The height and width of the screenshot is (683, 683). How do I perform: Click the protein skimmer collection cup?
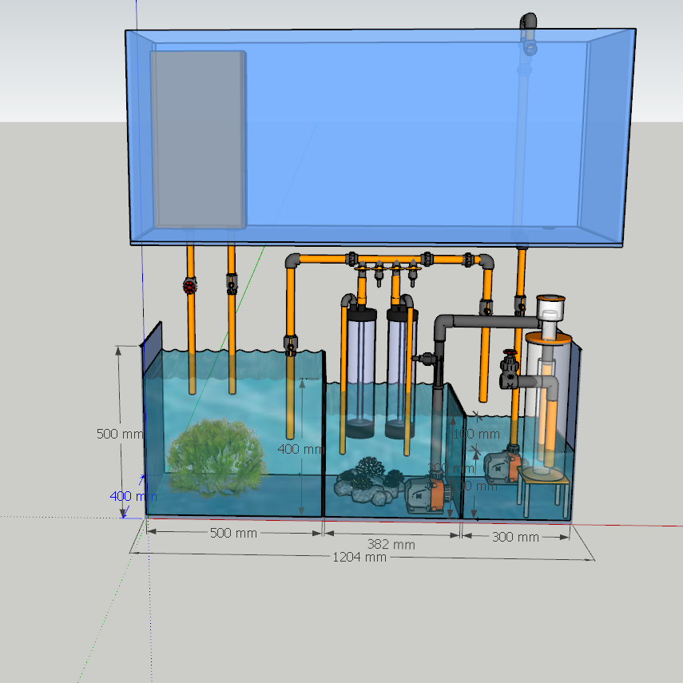[x=550, y=308]
